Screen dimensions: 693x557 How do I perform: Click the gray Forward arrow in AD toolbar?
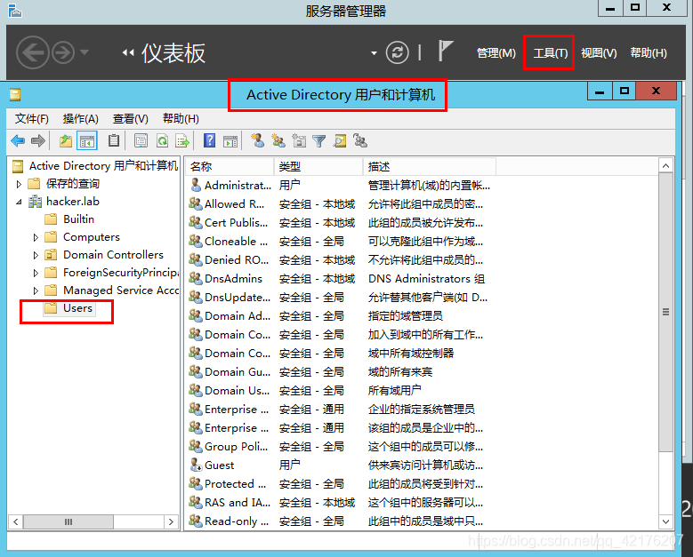[38, 140]
